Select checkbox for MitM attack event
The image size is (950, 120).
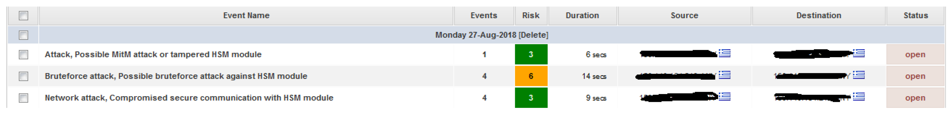[x=23, y=55]
